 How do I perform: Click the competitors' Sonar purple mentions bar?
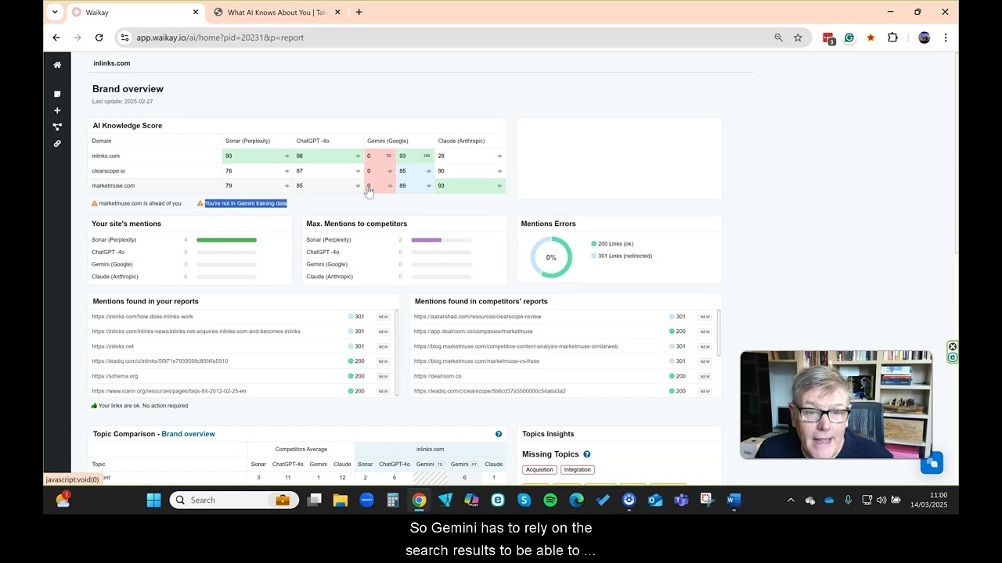[x=427, y=240]
